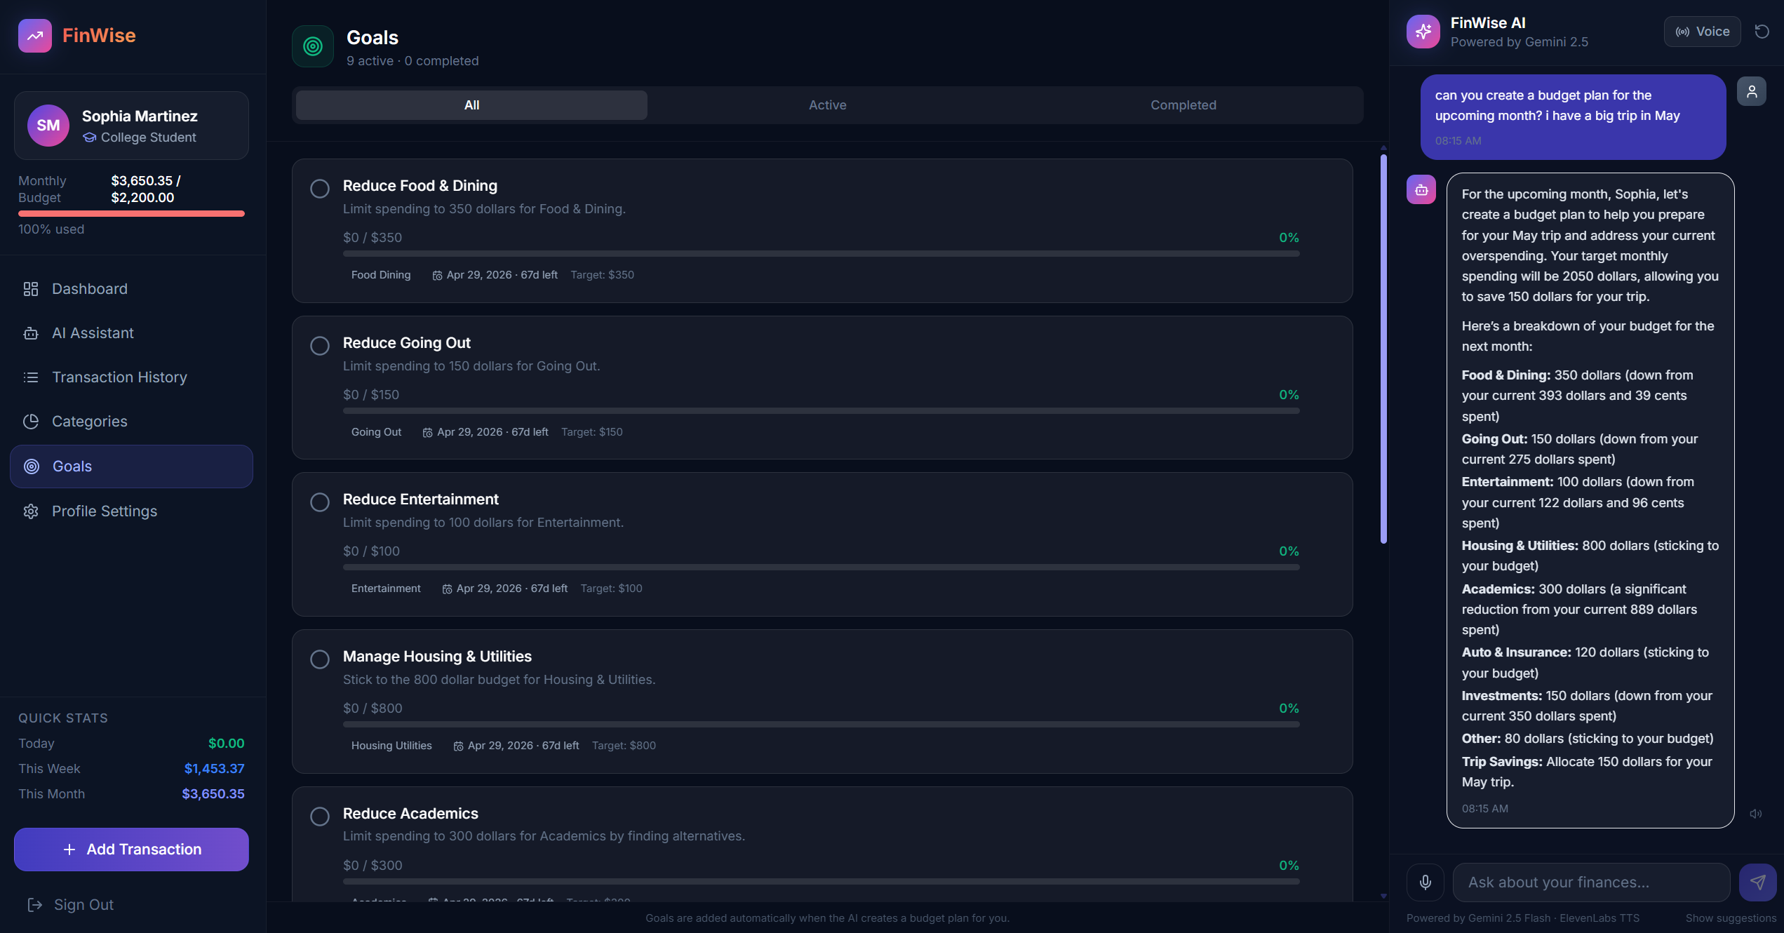Check off Reduce Going Out goal
The width and height of the screenshot is (1784, 933).
pyautogui.click(x=320, y=346)
